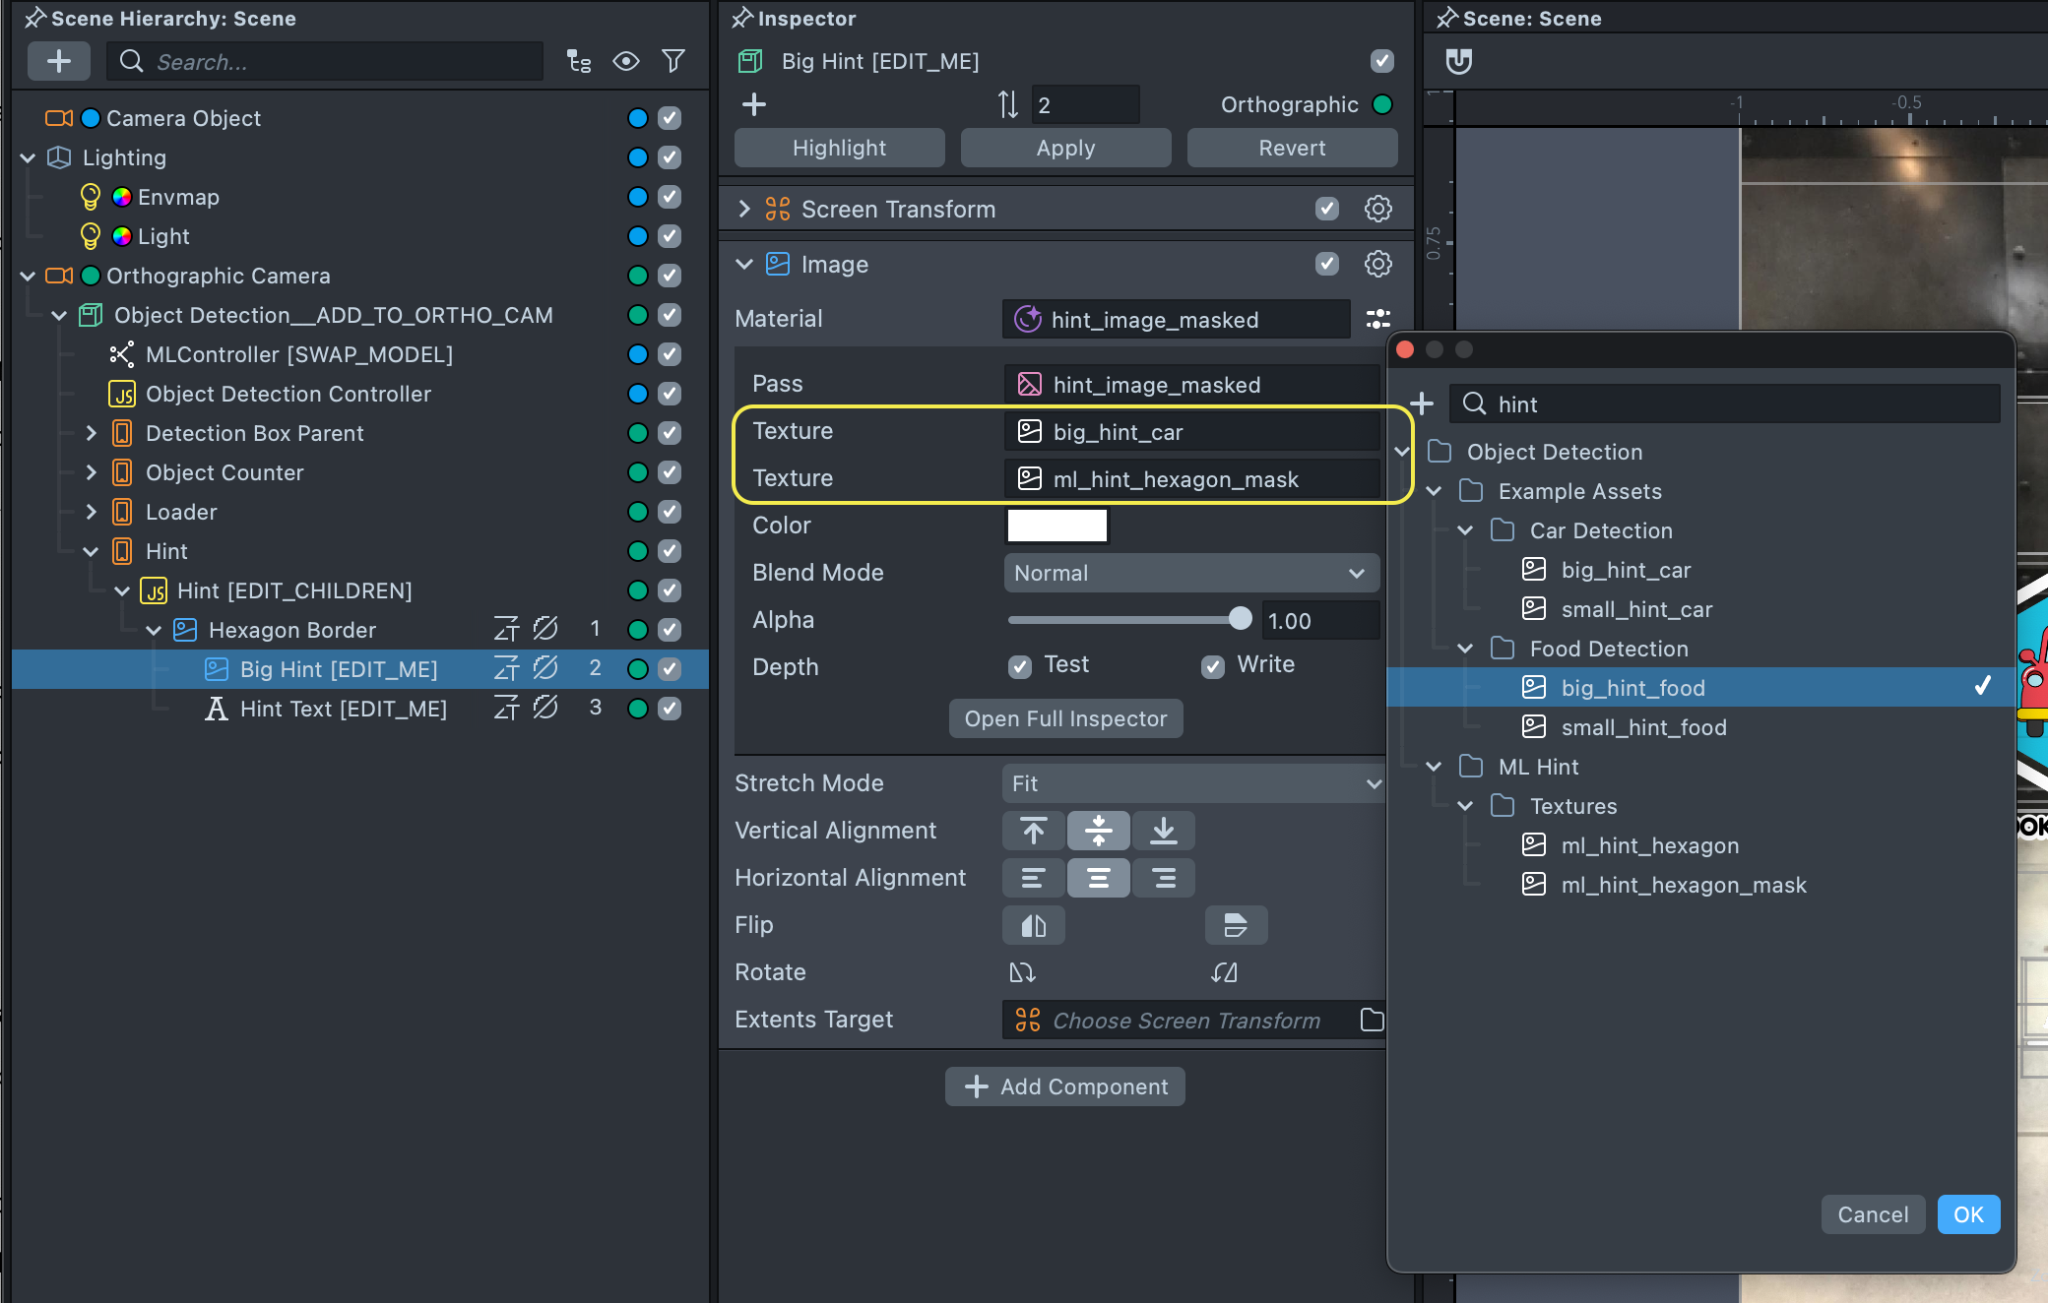Click the OK button

tap(1967, 1214)
